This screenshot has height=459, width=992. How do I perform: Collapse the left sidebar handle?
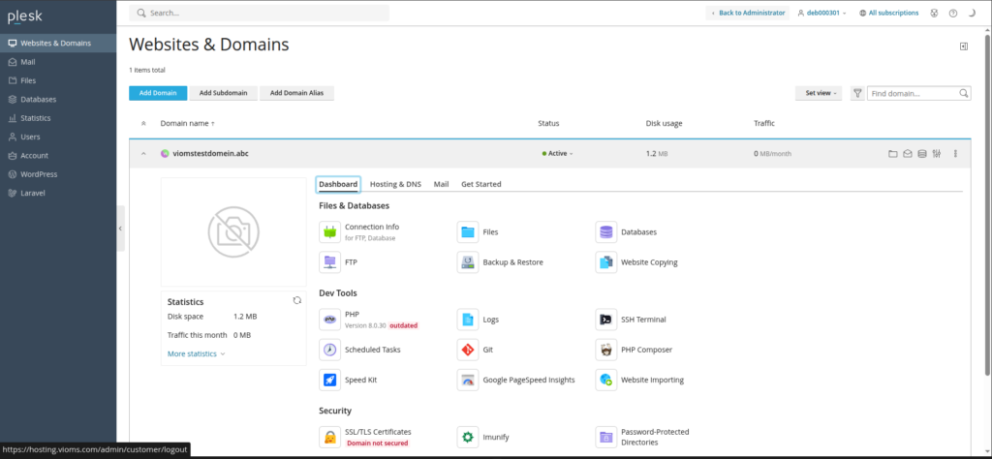coord(120,229)
